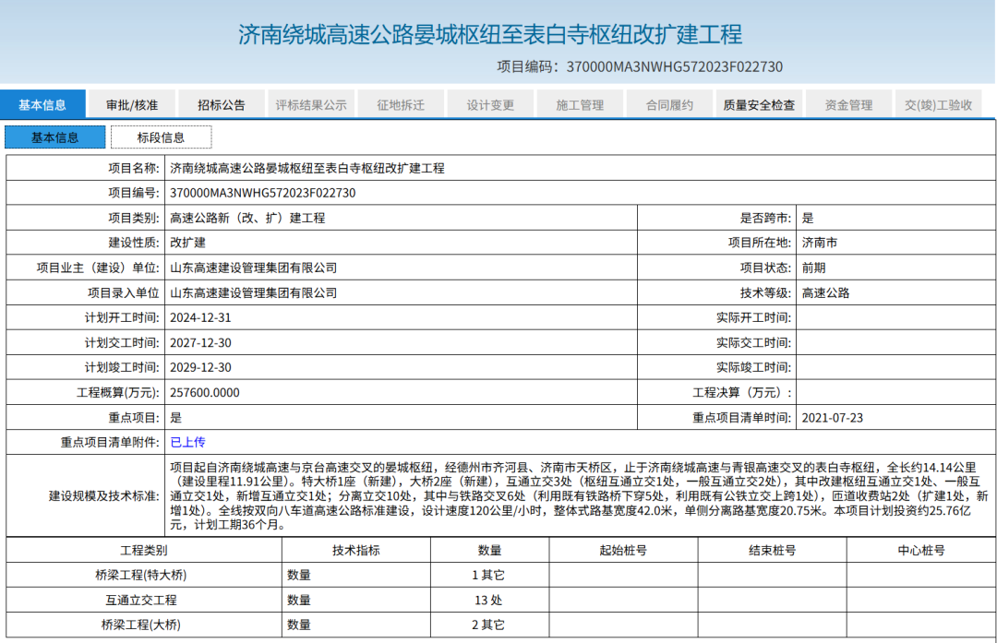Screen dimensions: 997x643
Task: Click the 起始桩号 column header
Action: coord(623,550)
